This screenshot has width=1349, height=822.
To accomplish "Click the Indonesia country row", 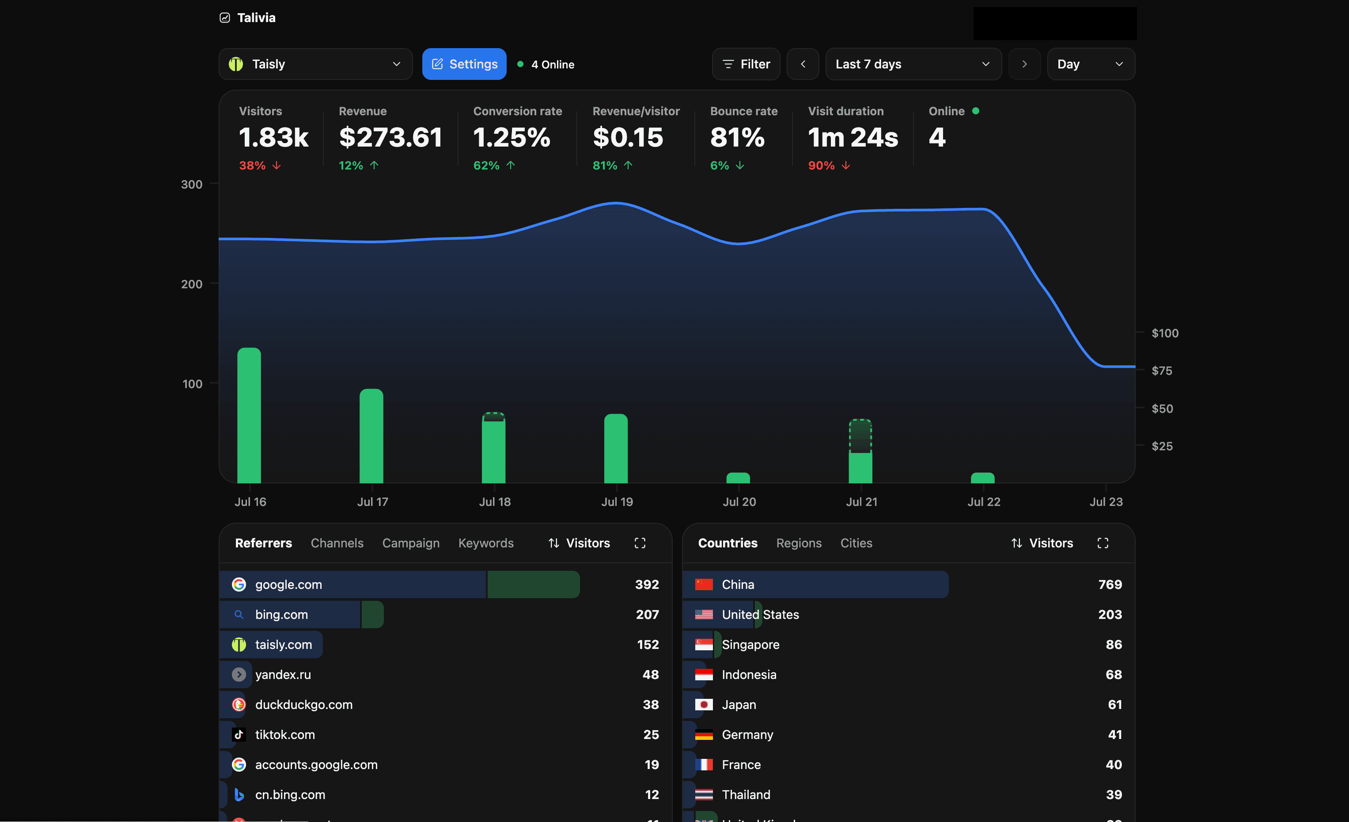I will click(908, 675).
